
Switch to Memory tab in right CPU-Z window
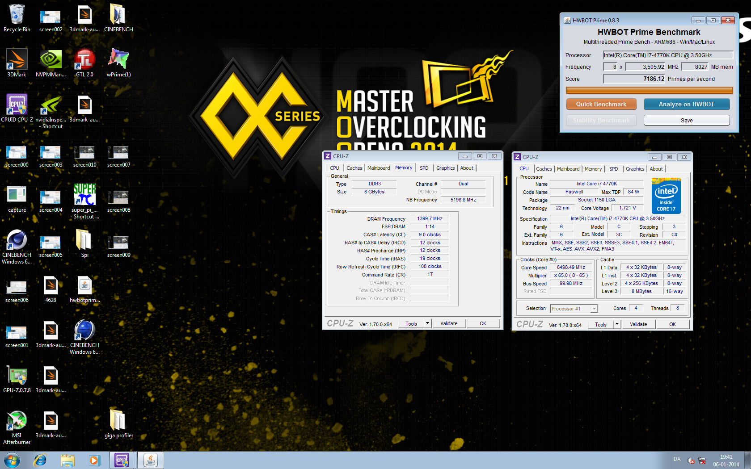593,169
